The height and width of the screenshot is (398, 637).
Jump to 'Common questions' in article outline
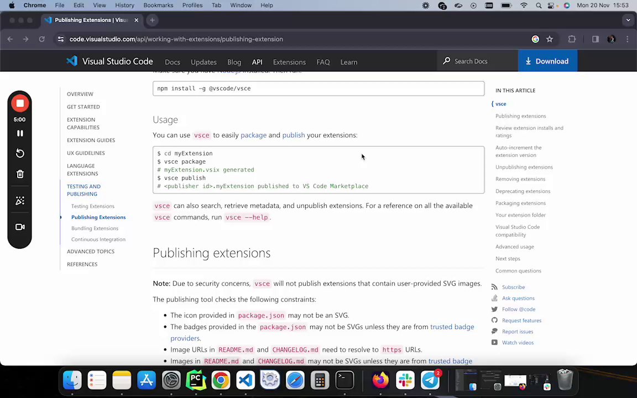coord(518,271)
